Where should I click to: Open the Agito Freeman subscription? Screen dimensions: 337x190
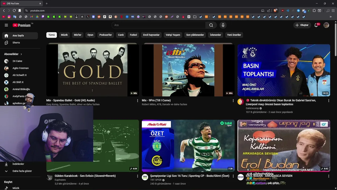(x=20, y=68)
